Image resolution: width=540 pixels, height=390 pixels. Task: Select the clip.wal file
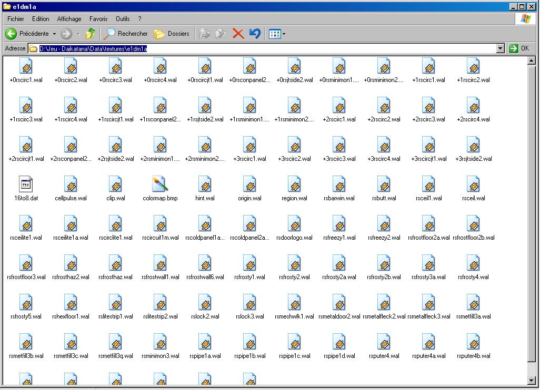click(115, 184)
